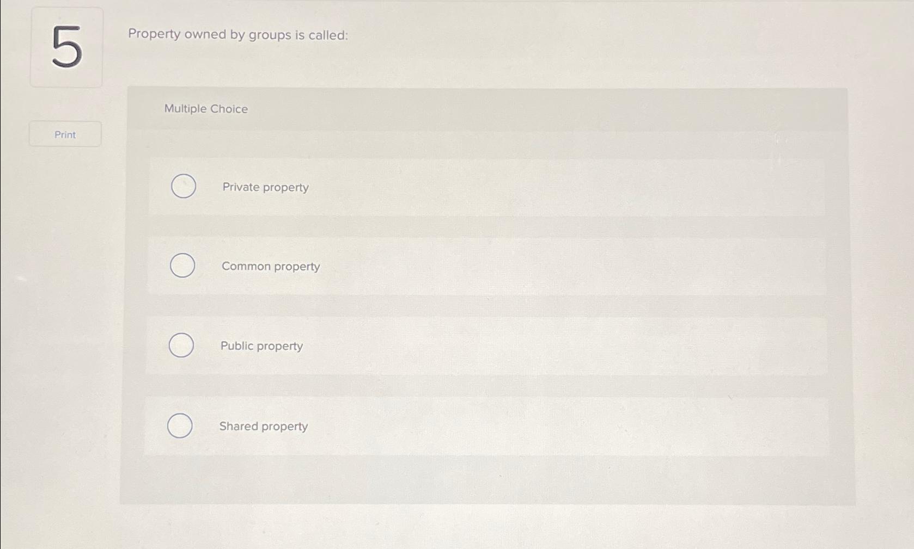This screenshot has height=549, width=914.
Task: Select the Common property radio button
Action: [182, 266]
